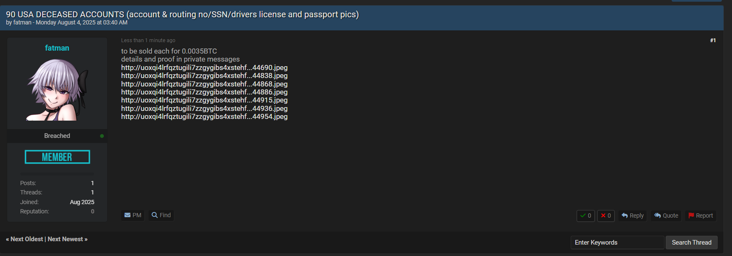Click the green checkmark rating icon
732x256 pixels.
coord(583,216)
